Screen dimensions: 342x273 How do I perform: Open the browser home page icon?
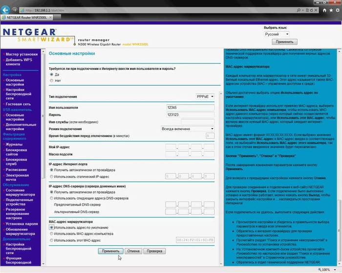324,10
